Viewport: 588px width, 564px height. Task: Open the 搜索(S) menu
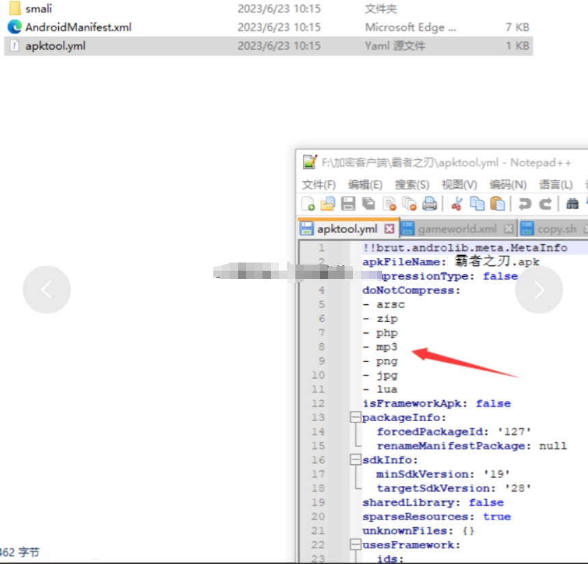(412, 185)
